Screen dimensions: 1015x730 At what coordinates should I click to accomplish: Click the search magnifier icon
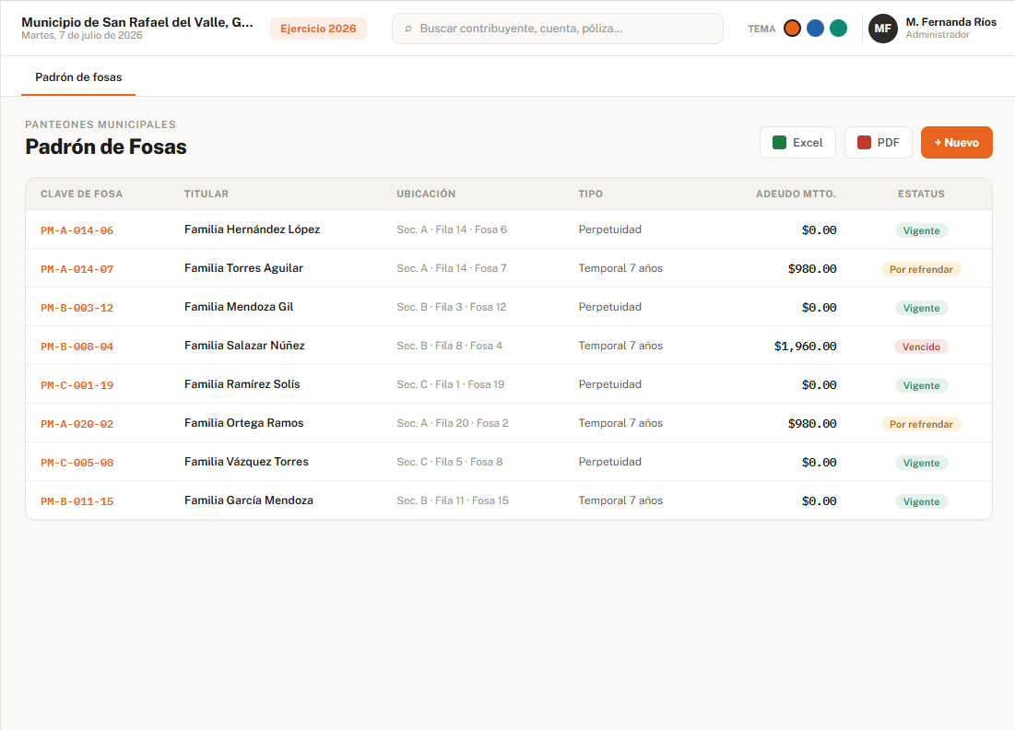(407, 29)
